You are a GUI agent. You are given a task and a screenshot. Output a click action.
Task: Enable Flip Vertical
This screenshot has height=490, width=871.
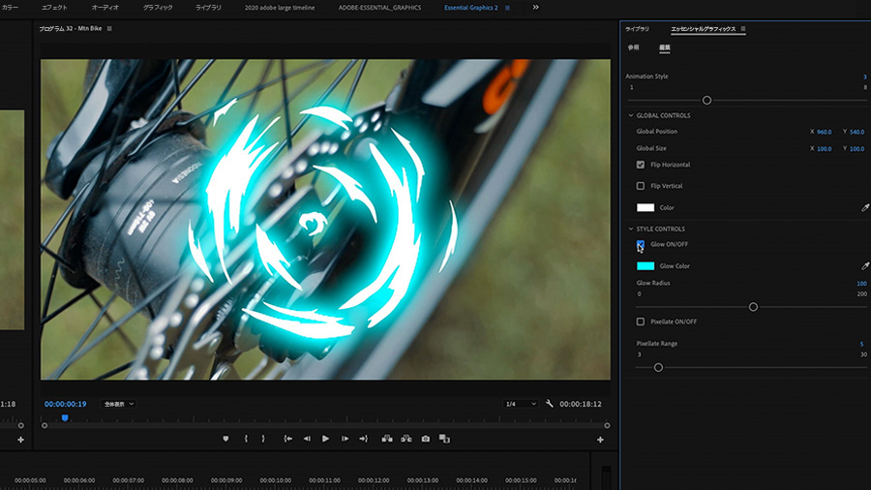pos(641,186)
